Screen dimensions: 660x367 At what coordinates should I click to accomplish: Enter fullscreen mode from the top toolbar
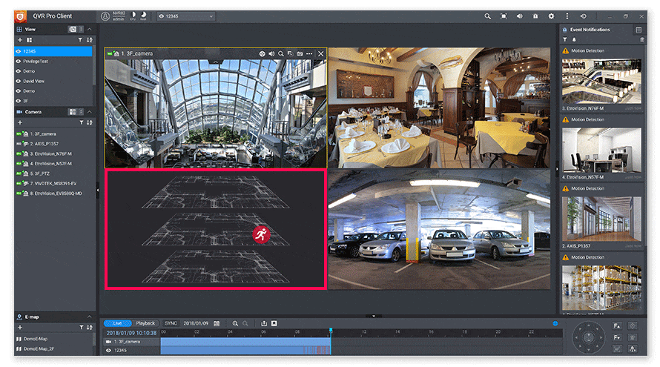(x=504, y=16)
